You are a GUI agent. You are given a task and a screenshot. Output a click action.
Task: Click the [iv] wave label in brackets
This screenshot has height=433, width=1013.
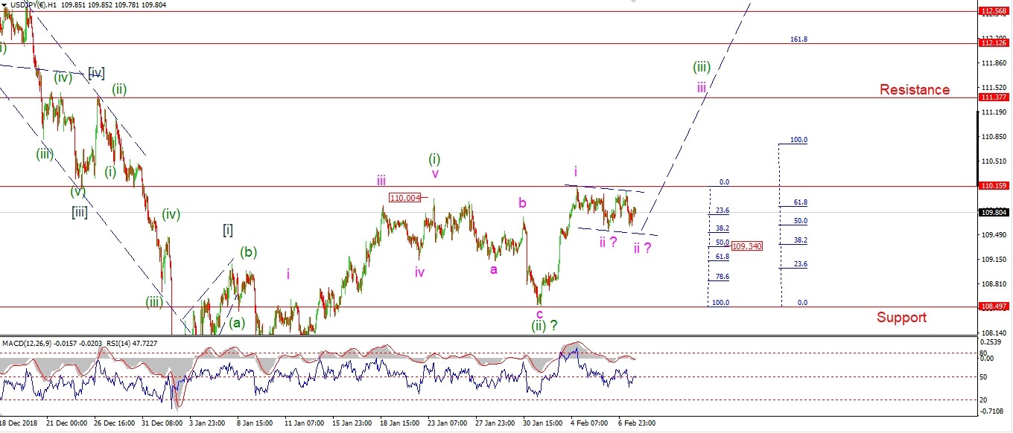(x=96, y=72)
